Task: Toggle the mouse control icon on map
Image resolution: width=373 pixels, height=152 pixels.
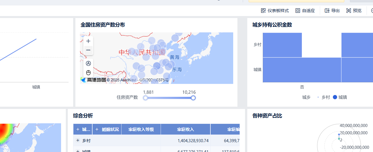Action: click(88, 73)
